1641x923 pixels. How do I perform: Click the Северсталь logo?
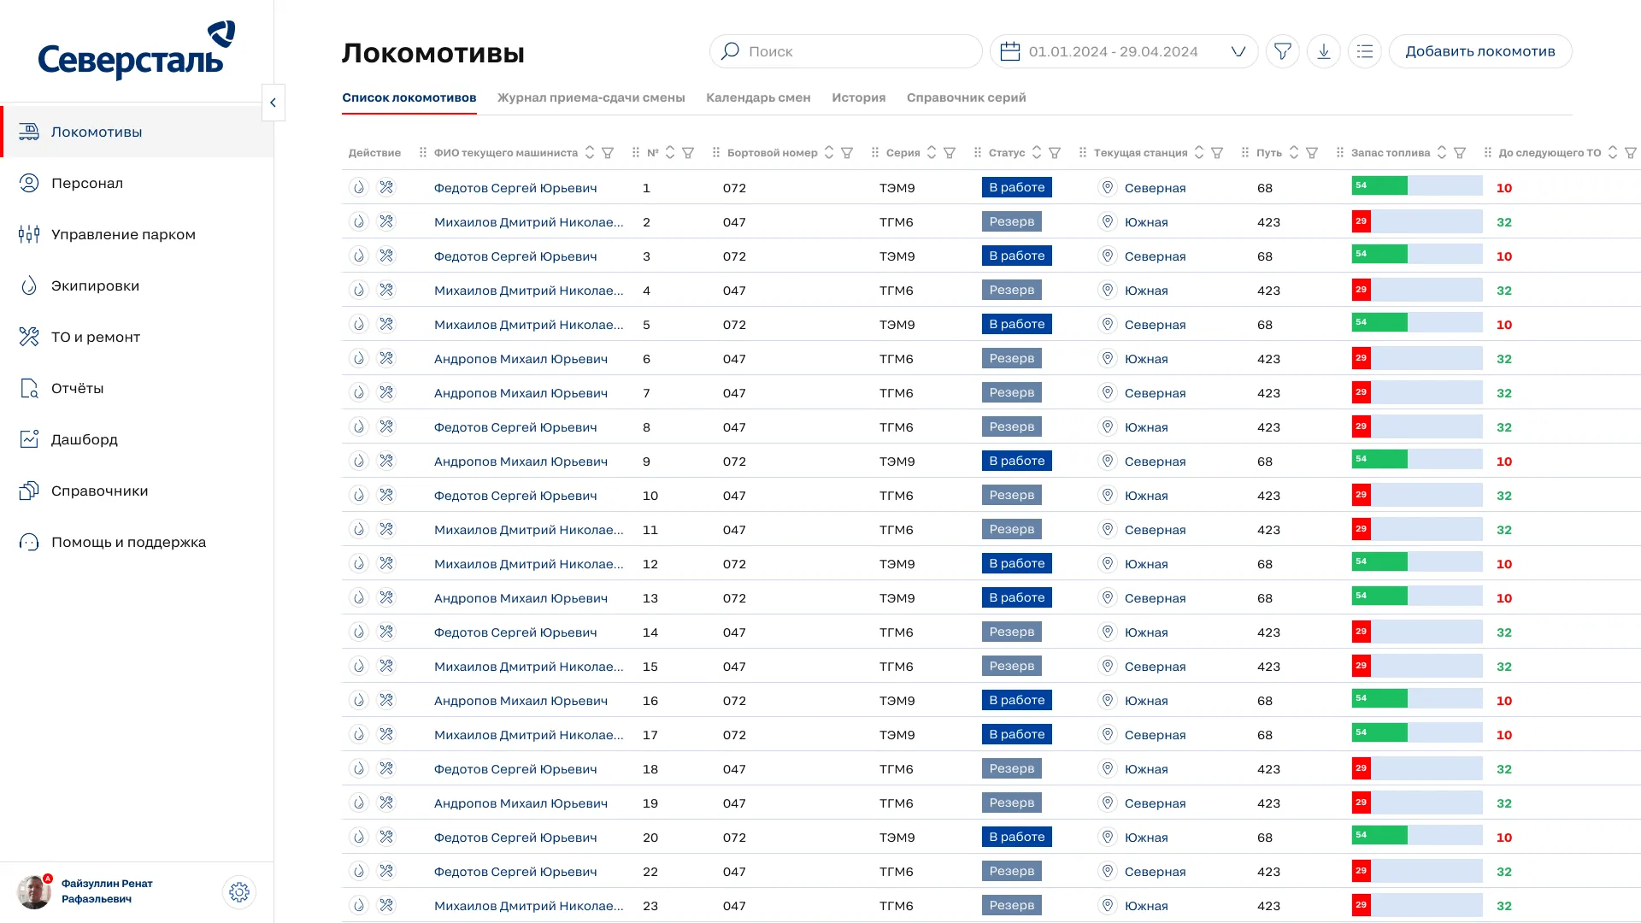pos(137,50)
